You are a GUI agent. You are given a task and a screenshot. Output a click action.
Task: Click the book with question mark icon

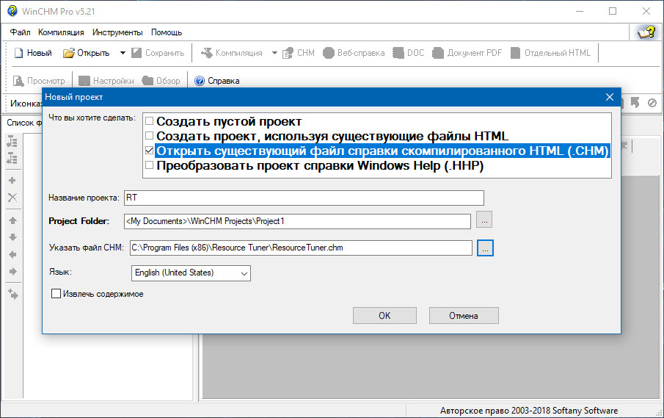click(x=646, y=32)
